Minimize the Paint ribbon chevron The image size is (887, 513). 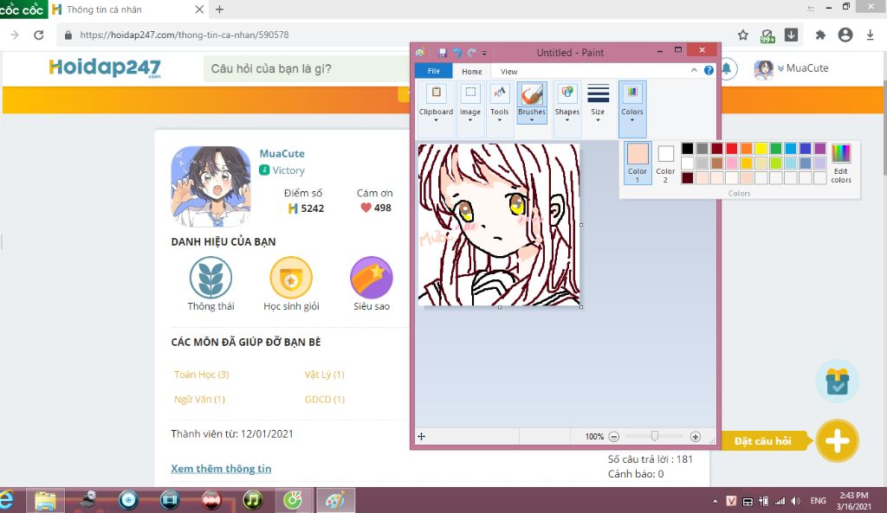(694, 70)
